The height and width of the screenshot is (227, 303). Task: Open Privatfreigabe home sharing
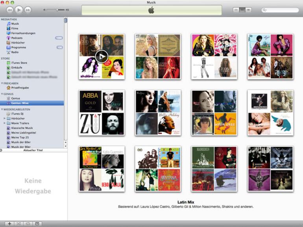coord(20,88)
